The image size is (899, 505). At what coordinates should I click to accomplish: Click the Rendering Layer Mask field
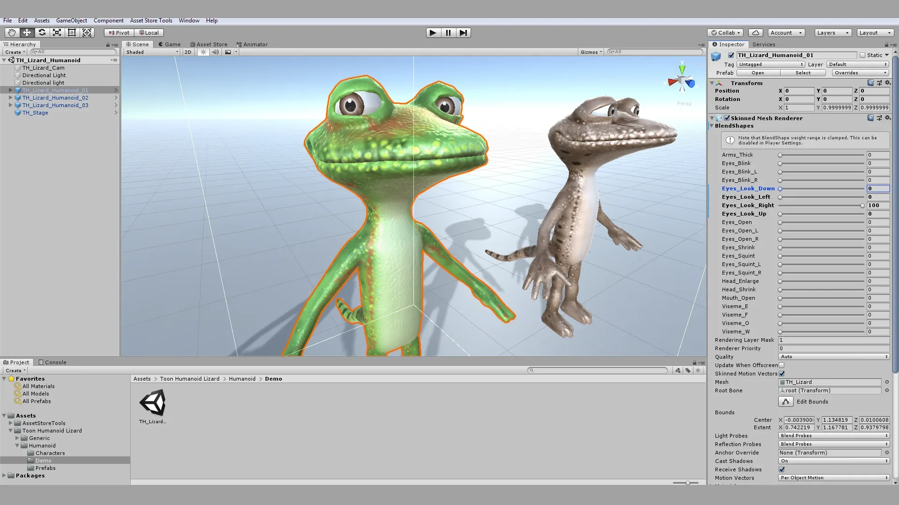pos(834,340)
